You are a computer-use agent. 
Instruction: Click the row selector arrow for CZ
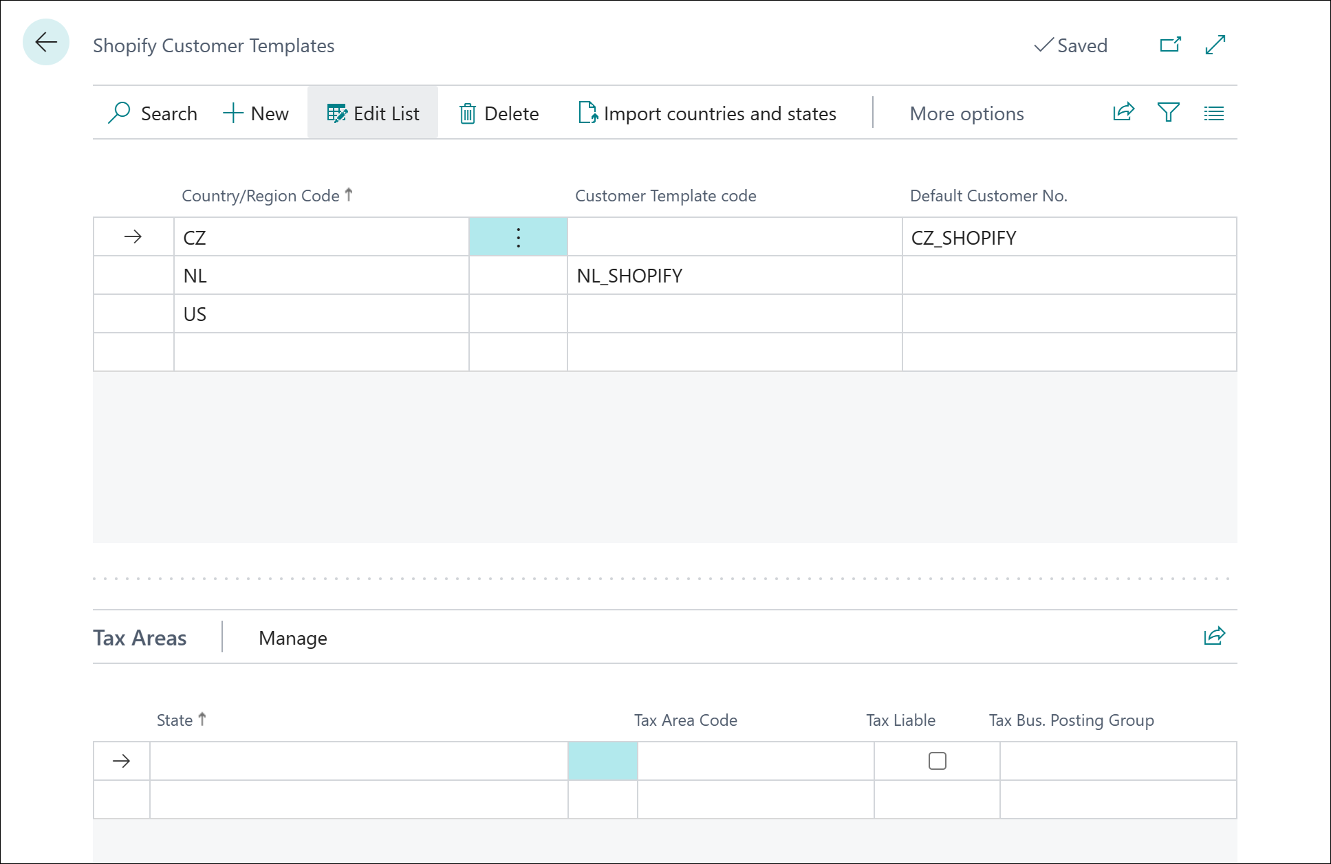[x=133, y=237]
